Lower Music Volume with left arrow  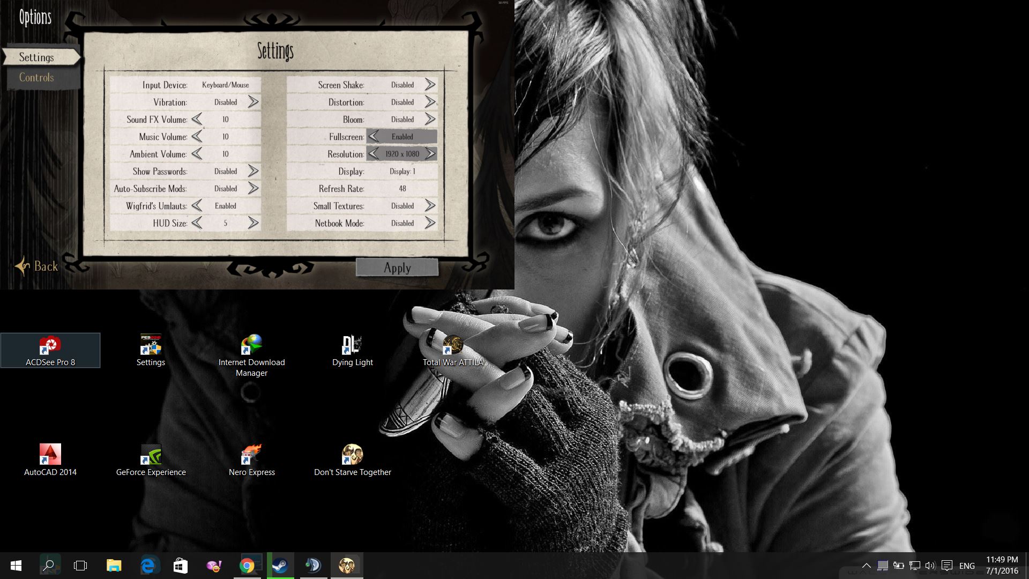pyautogui.click(x=197, y=137)
